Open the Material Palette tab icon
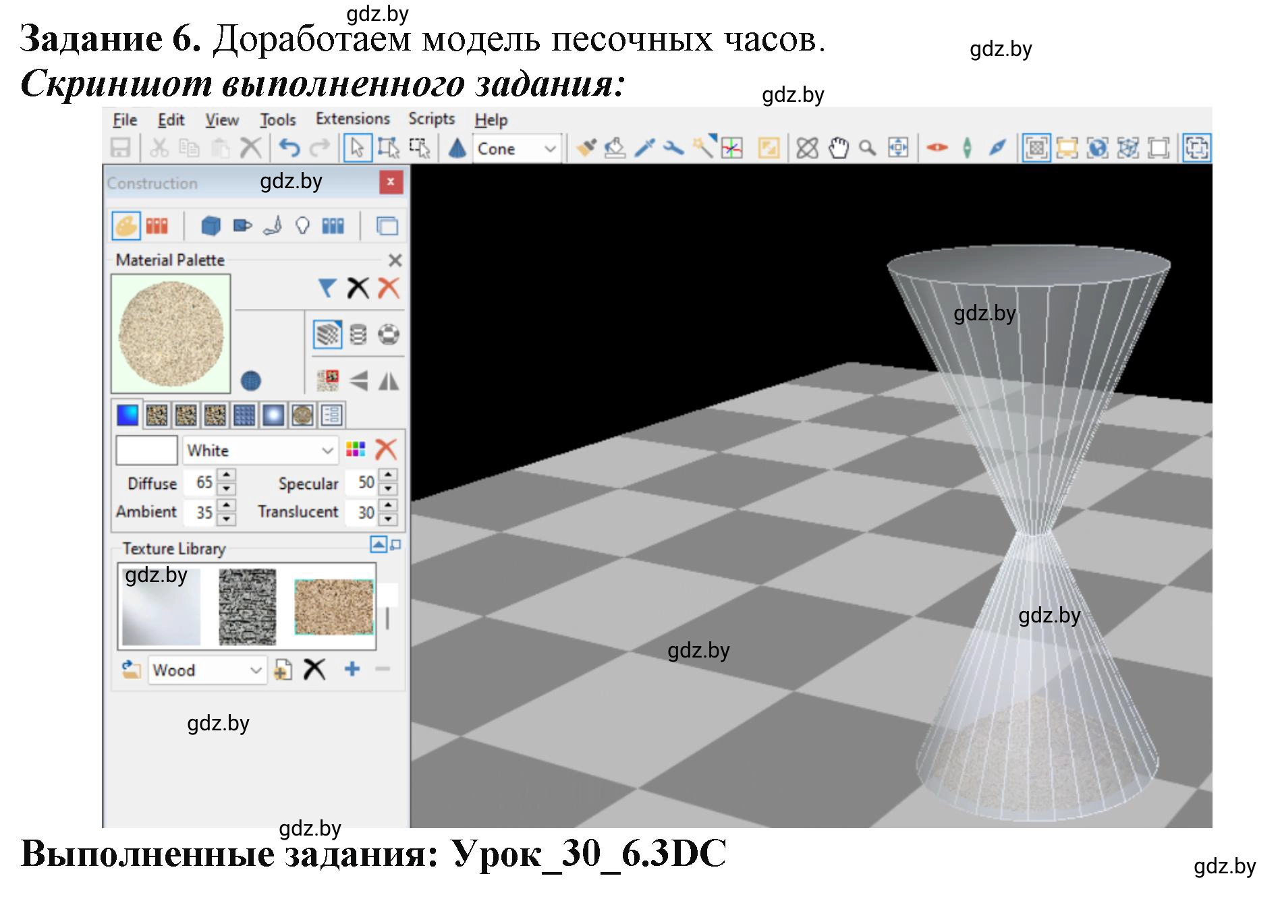The image size is (1280, 903). tap(126, 226)
